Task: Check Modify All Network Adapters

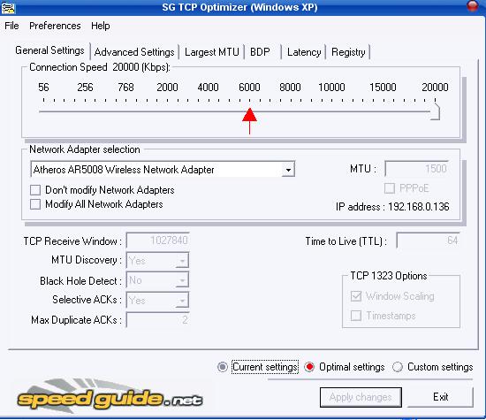Action: click(35, 204)
